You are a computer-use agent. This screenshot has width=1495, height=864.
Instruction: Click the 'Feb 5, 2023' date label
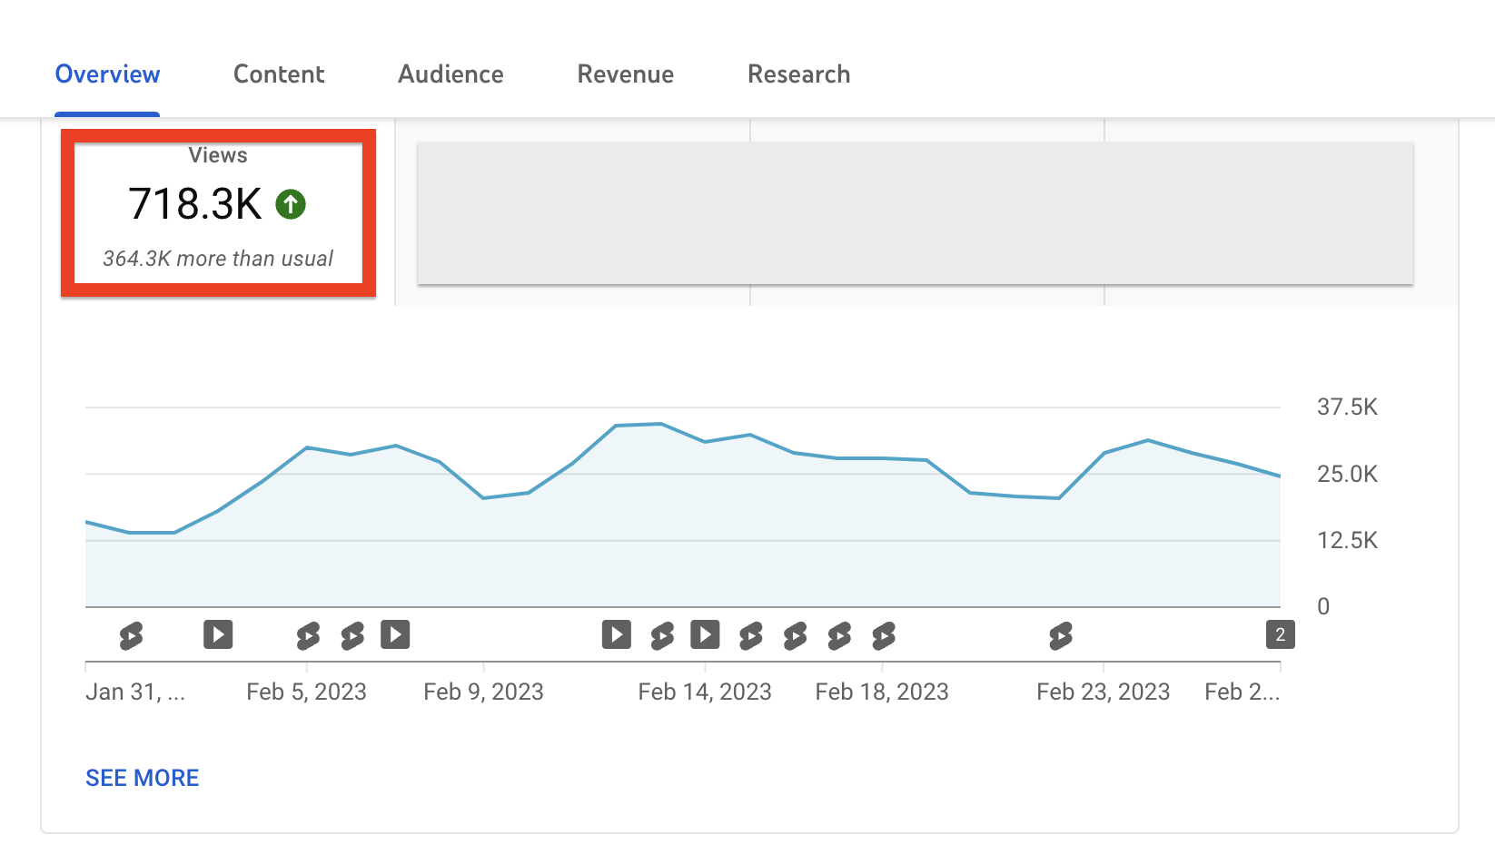(306, 692)
